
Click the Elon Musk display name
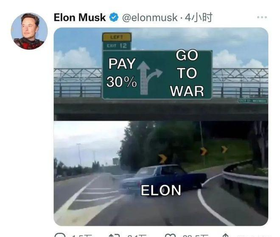pyautogui.click(x=80, y=17)
